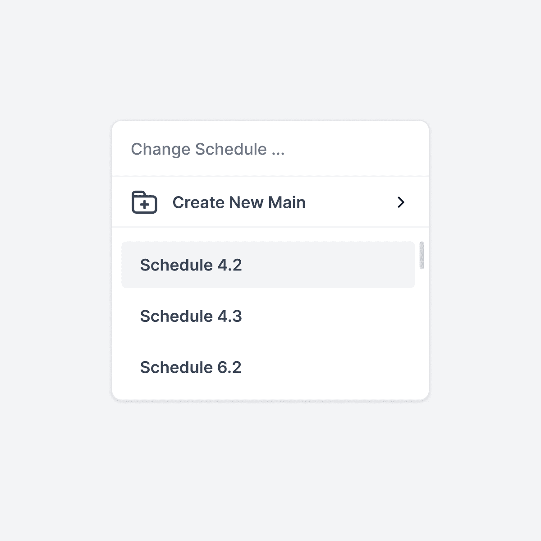Place cursor in the Change Schedule search box
Image resolution: width=541 pixels, height=541 pixels.
click(x=270, y=149)
